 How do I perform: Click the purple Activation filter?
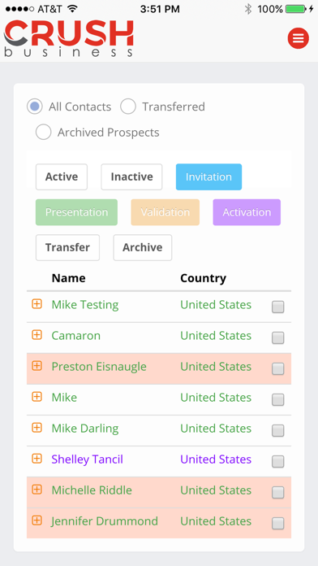click(247, 212)
